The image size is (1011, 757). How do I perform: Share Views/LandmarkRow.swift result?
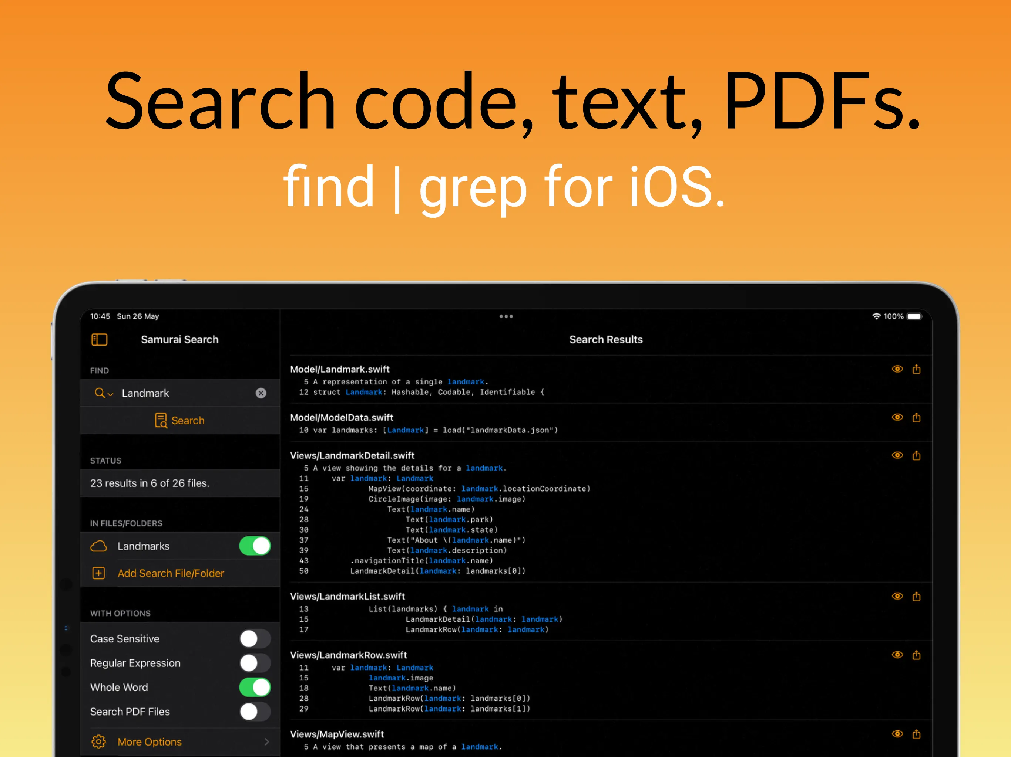(x=916, y=655)
